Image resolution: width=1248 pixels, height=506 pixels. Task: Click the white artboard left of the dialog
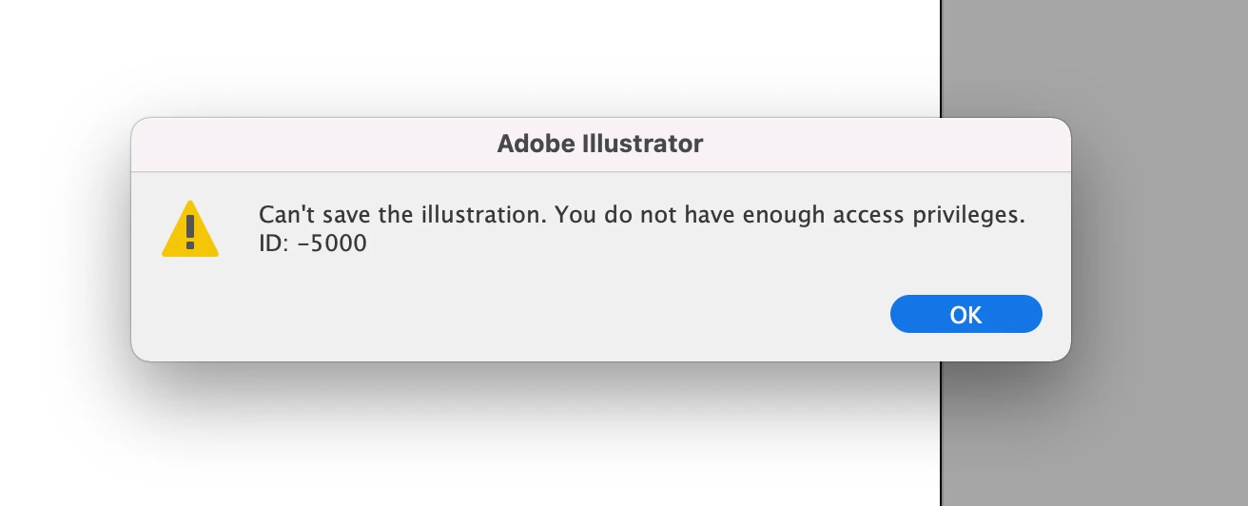pos(62,238)
